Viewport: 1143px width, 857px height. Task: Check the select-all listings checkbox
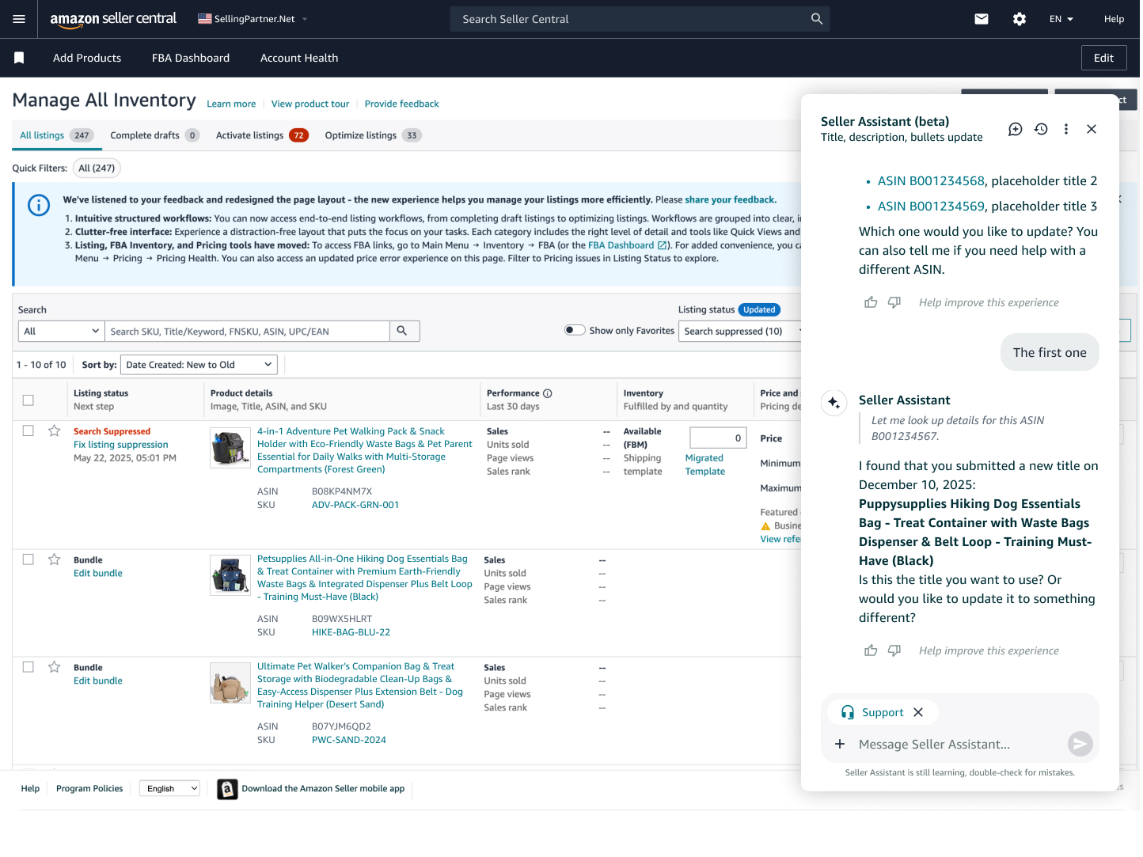(x=28, y=400)
